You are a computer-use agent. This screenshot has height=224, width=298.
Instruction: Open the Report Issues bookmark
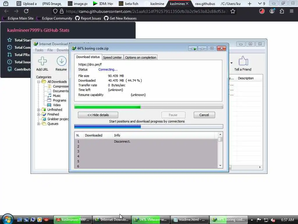point(88,18)
